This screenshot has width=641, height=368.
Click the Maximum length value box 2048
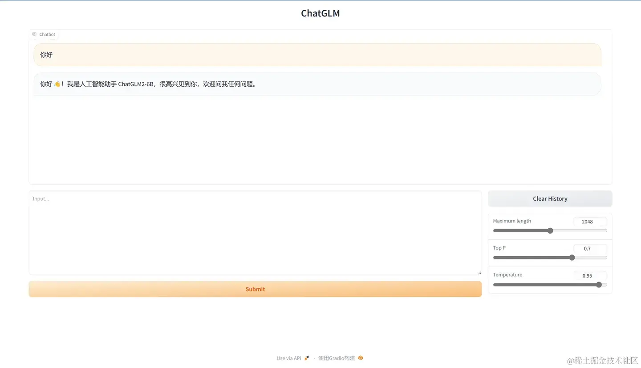pyautogui.click(x=590, y=222)
